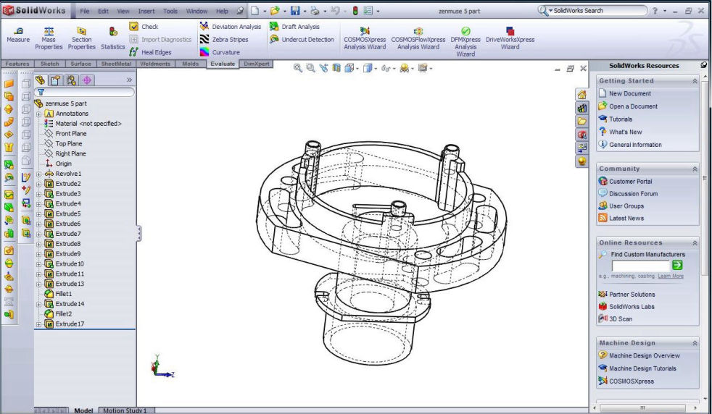Open DriveWorksXpress Wizard

click(510, 31)
